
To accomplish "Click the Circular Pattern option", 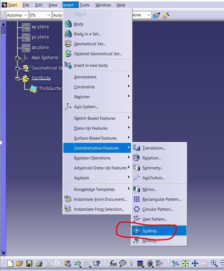I will pos(157,209).
